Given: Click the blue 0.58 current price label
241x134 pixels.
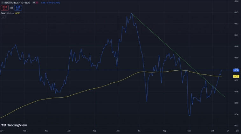Looking at the screenshot, I should [236, 70].
